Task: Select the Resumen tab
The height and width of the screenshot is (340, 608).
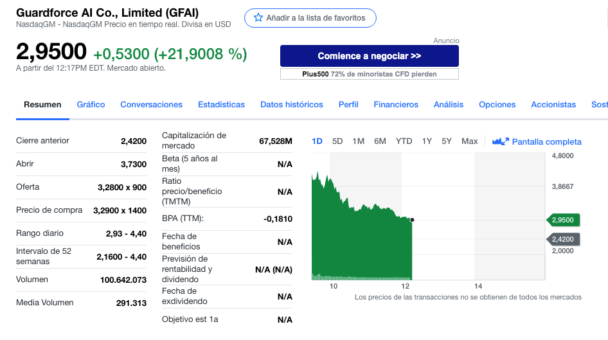Action: 42,105
